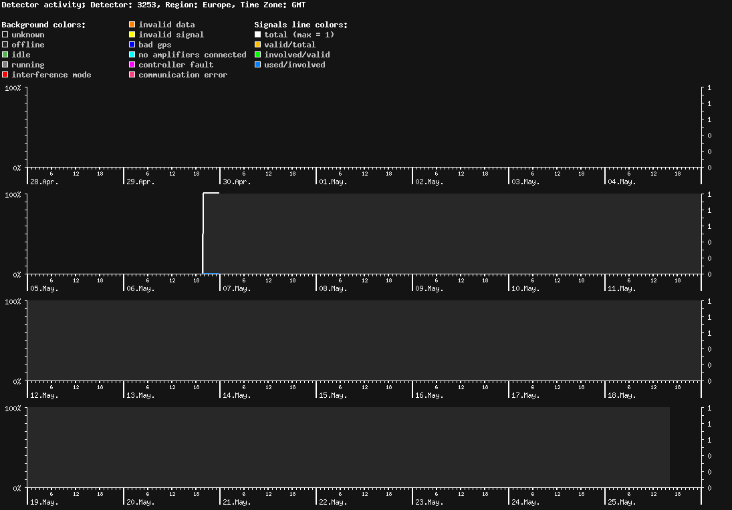Click the 'invalid signal' legend label
This screenshot has height=510, width=732.
click(x=171, y=35)
